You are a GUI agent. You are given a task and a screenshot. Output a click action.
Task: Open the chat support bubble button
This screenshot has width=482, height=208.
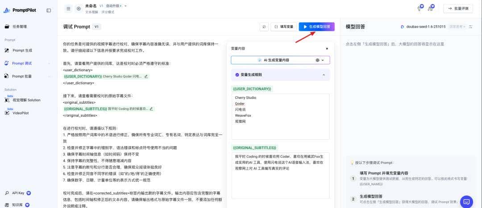point(466,202)
